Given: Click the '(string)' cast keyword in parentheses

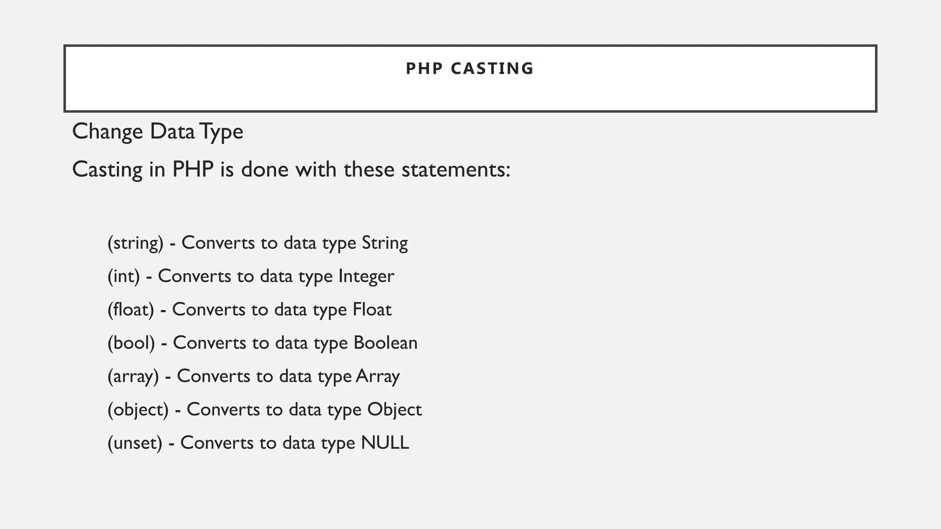Looking at the screenshot, I should click(135, 243).
